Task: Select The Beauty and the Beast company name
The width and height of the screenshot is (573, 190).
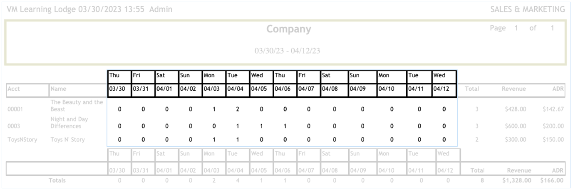Action: 77,106
